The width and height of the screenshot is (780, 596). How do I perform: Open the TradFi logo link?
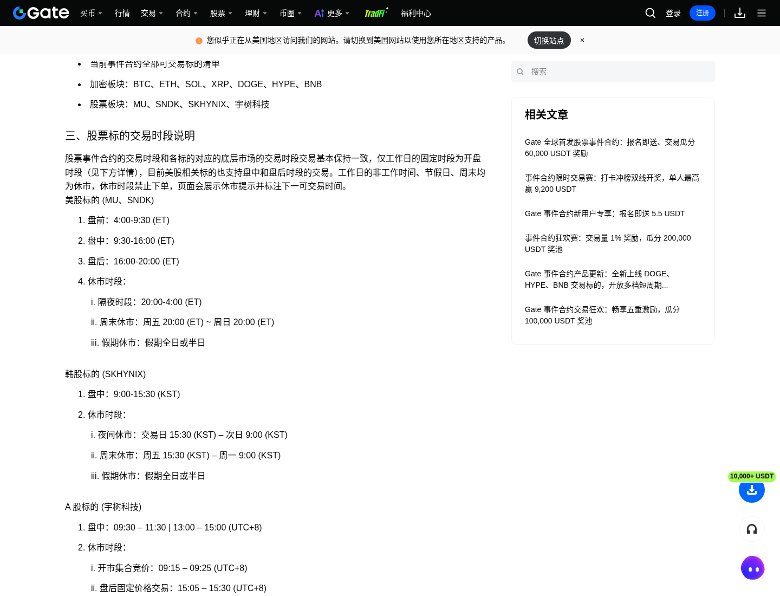[376, 13]
